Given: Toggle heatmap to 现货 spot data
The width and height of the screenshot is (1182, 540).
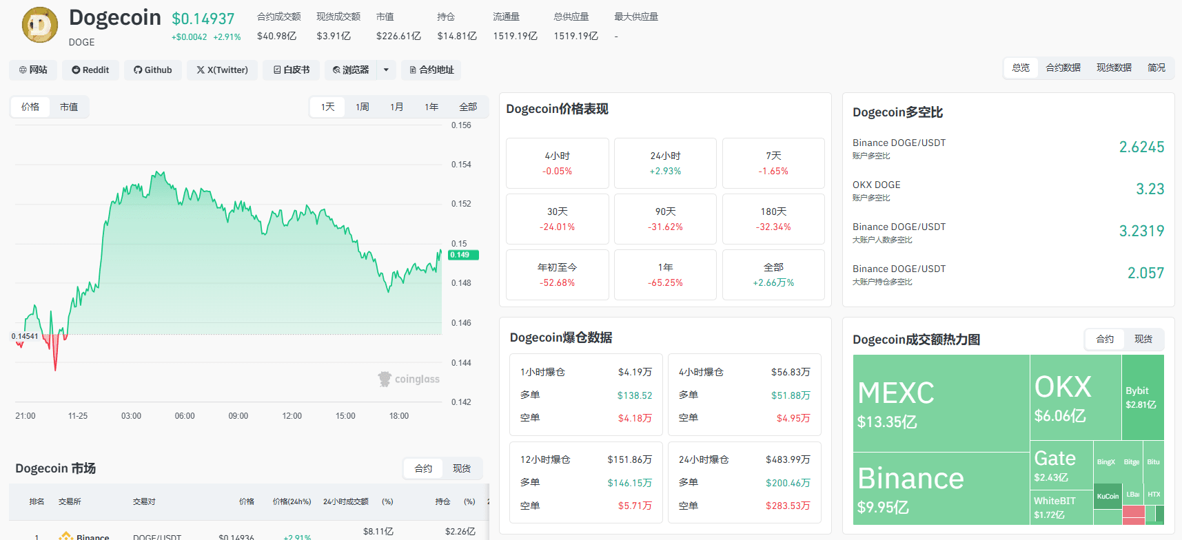Looking at the screenshot, I should pyautogui.click(x=1143, y=339).
